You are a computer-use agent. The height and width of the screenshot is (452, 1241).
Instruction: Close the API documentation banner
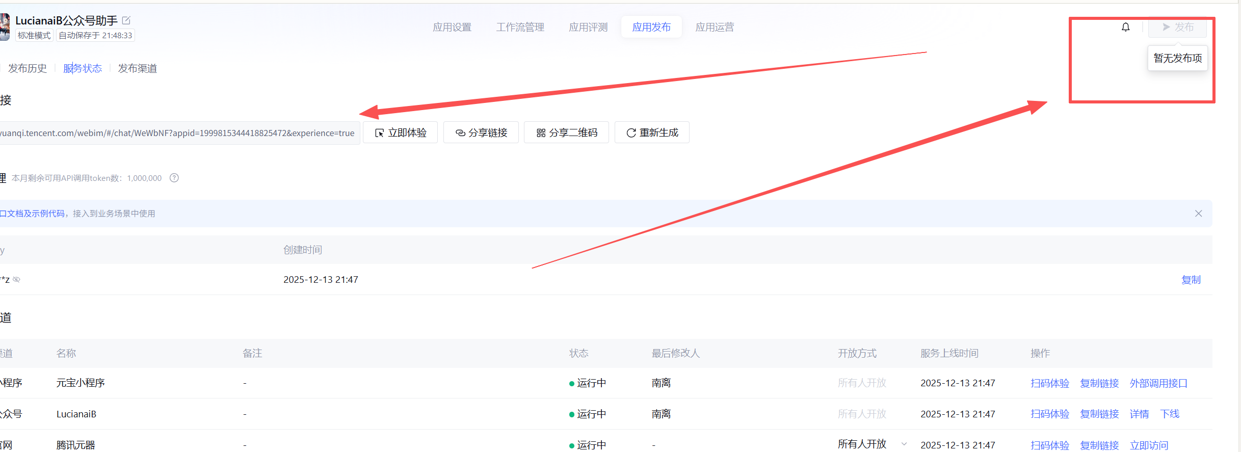[x=1199, y=214]
